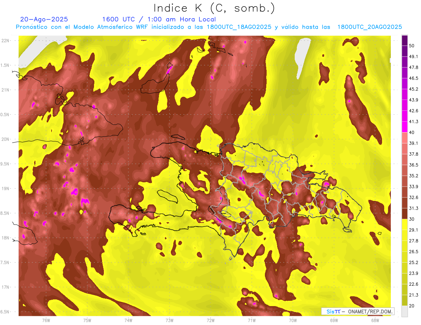Click "1600 UTC / 1:00 am Hora Local" text

pyautogui.click(x=159, y=19)
